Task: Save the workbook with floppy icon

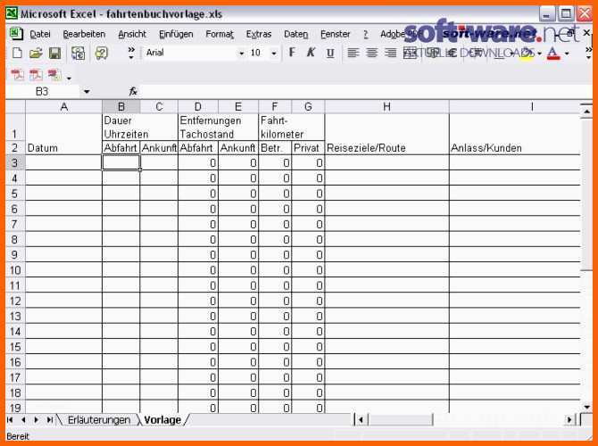Action: tap(54, 53)
